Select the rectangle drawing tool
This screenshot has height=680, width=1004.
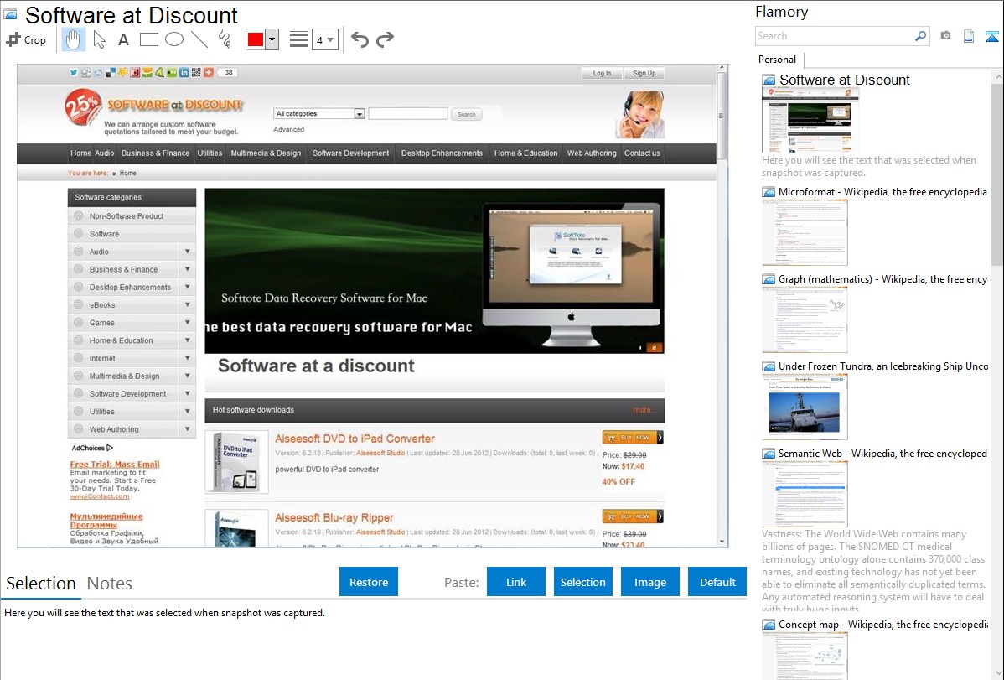[x=148, y=39]
